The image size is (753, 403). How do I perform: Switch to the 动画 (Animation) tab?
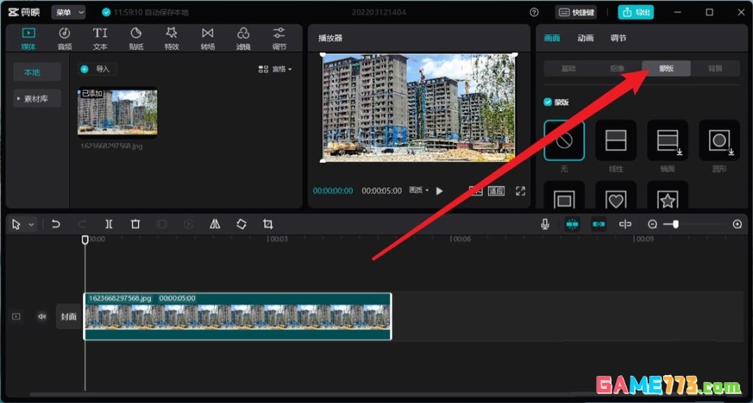[586, 38]
